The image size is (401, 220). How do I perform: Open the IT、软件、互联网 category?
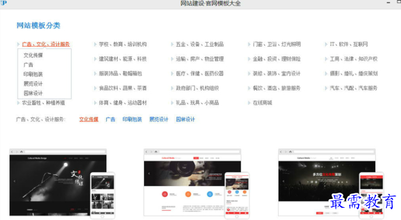point(349,44)
